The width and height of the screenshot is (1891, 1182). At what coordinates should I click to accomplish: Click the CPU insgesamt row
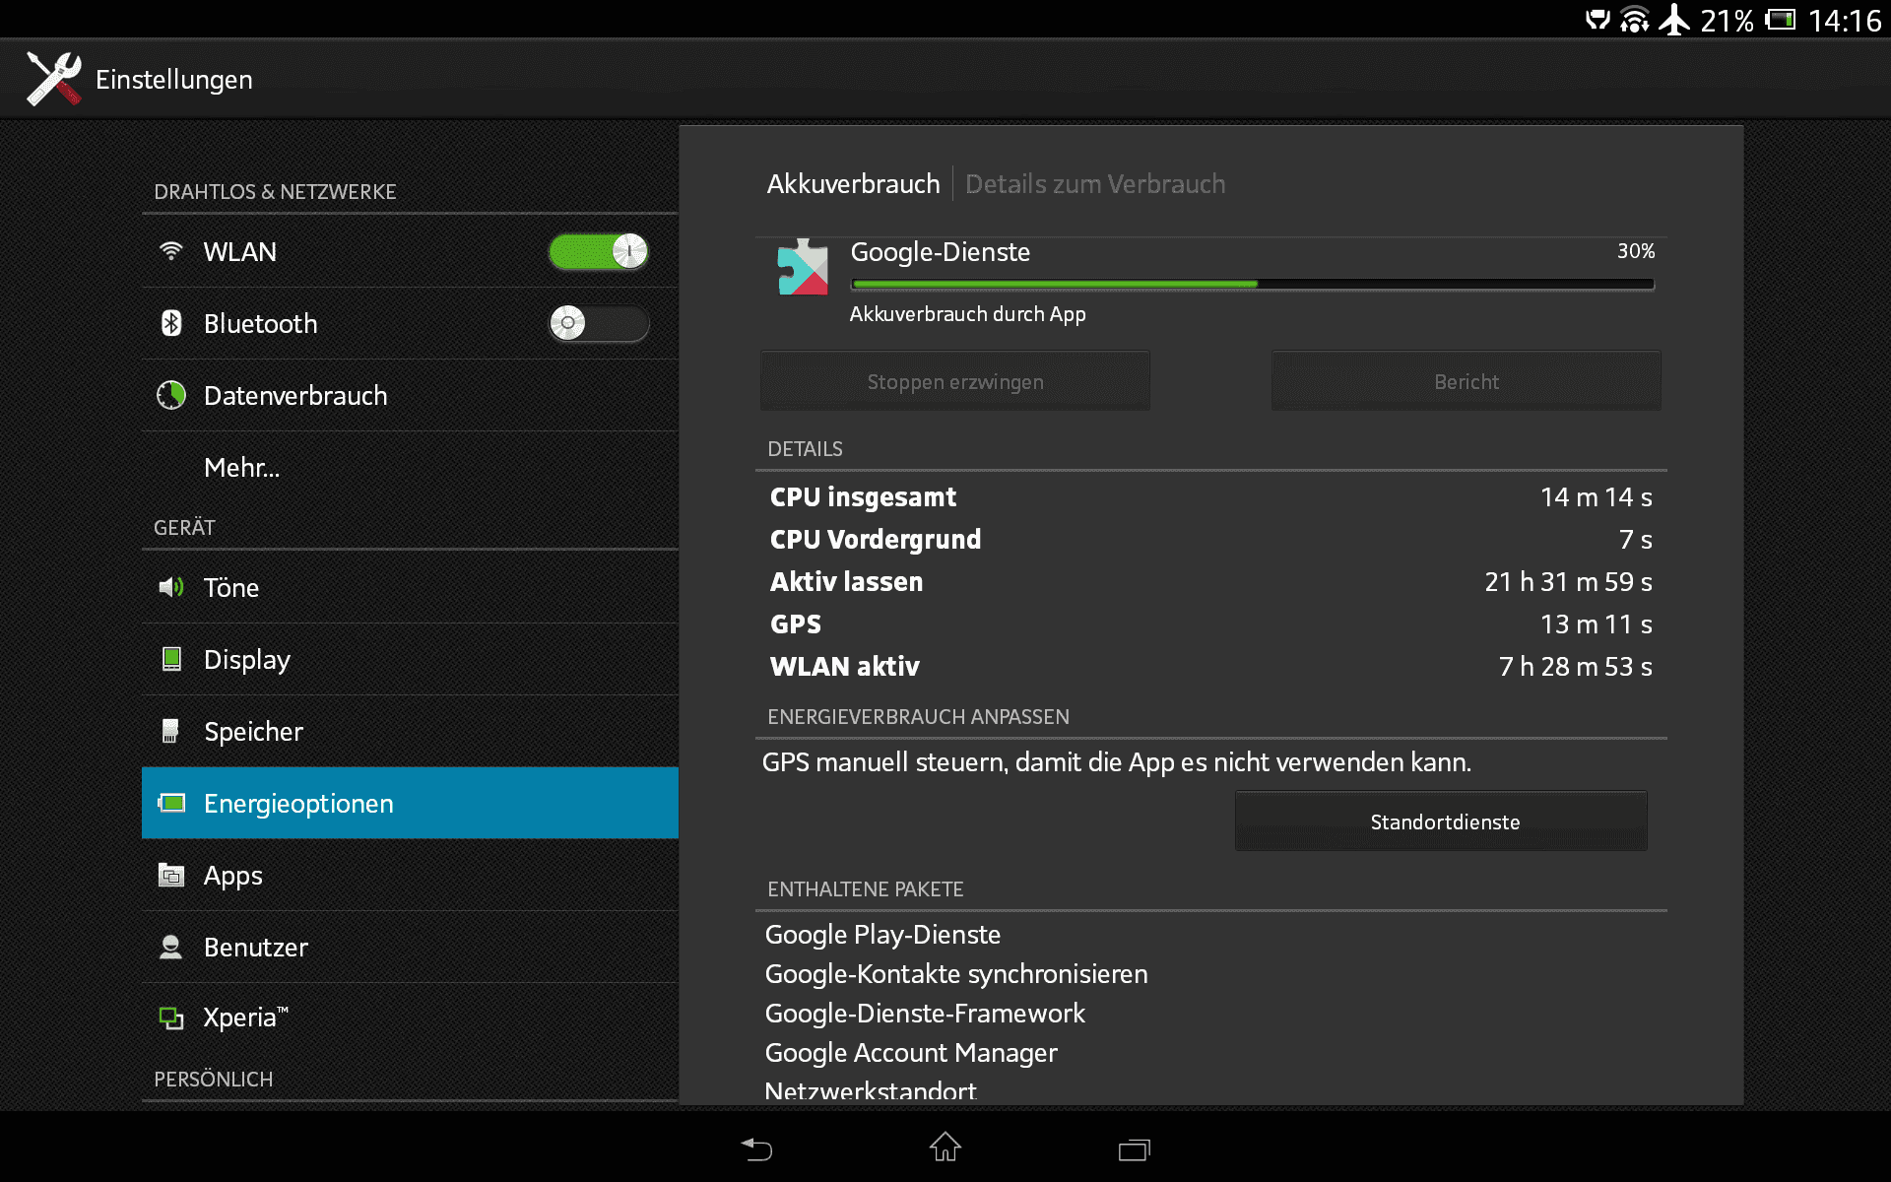coord(1211,497)
